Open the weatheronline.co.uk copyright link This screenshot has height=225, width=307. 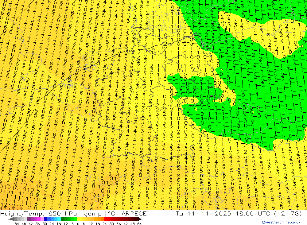pos(281,222)
